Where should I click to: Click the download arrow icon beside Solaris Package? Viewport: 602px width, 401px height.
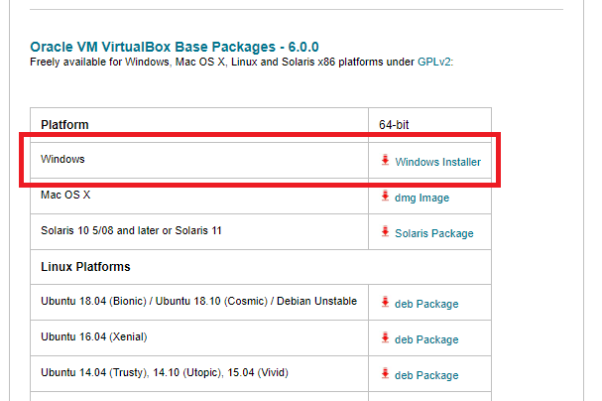coord(385,232)
